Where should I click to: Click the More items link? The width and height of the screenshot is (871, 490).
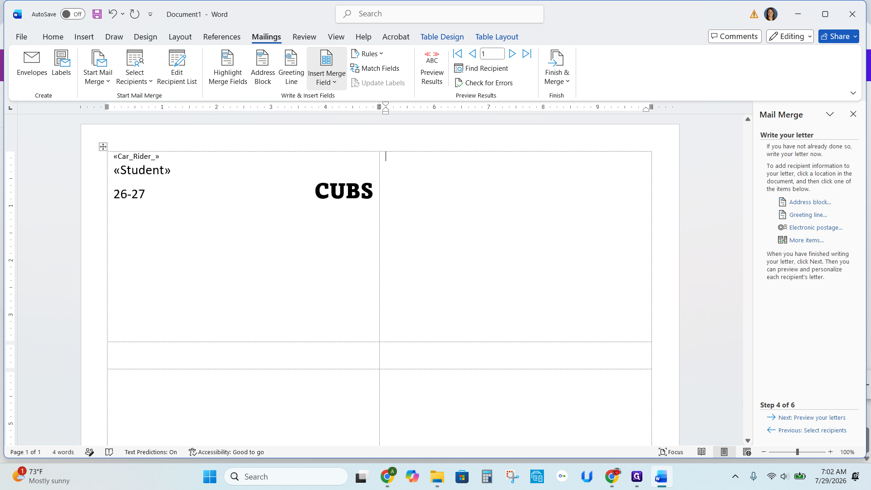pos(806,240)
